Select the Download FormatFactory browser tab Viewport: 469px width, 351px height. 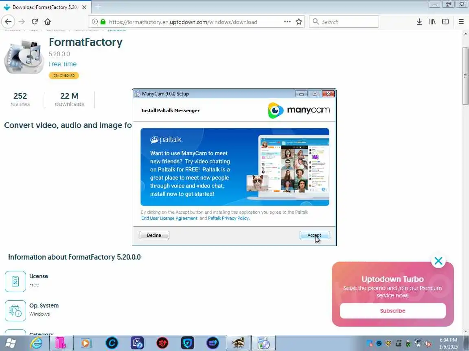(x=46, y=7)
